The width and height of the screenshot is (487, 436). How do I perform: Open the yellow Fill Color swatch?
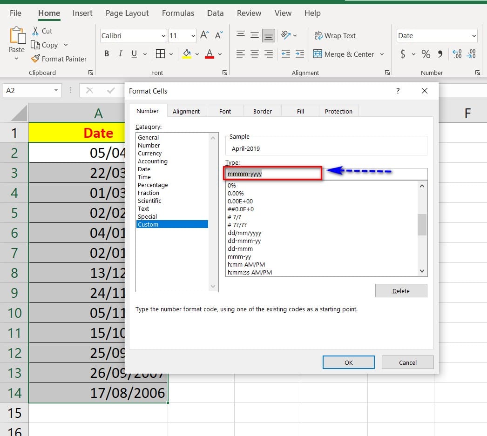pyautogui.click(x=187, y=54)
